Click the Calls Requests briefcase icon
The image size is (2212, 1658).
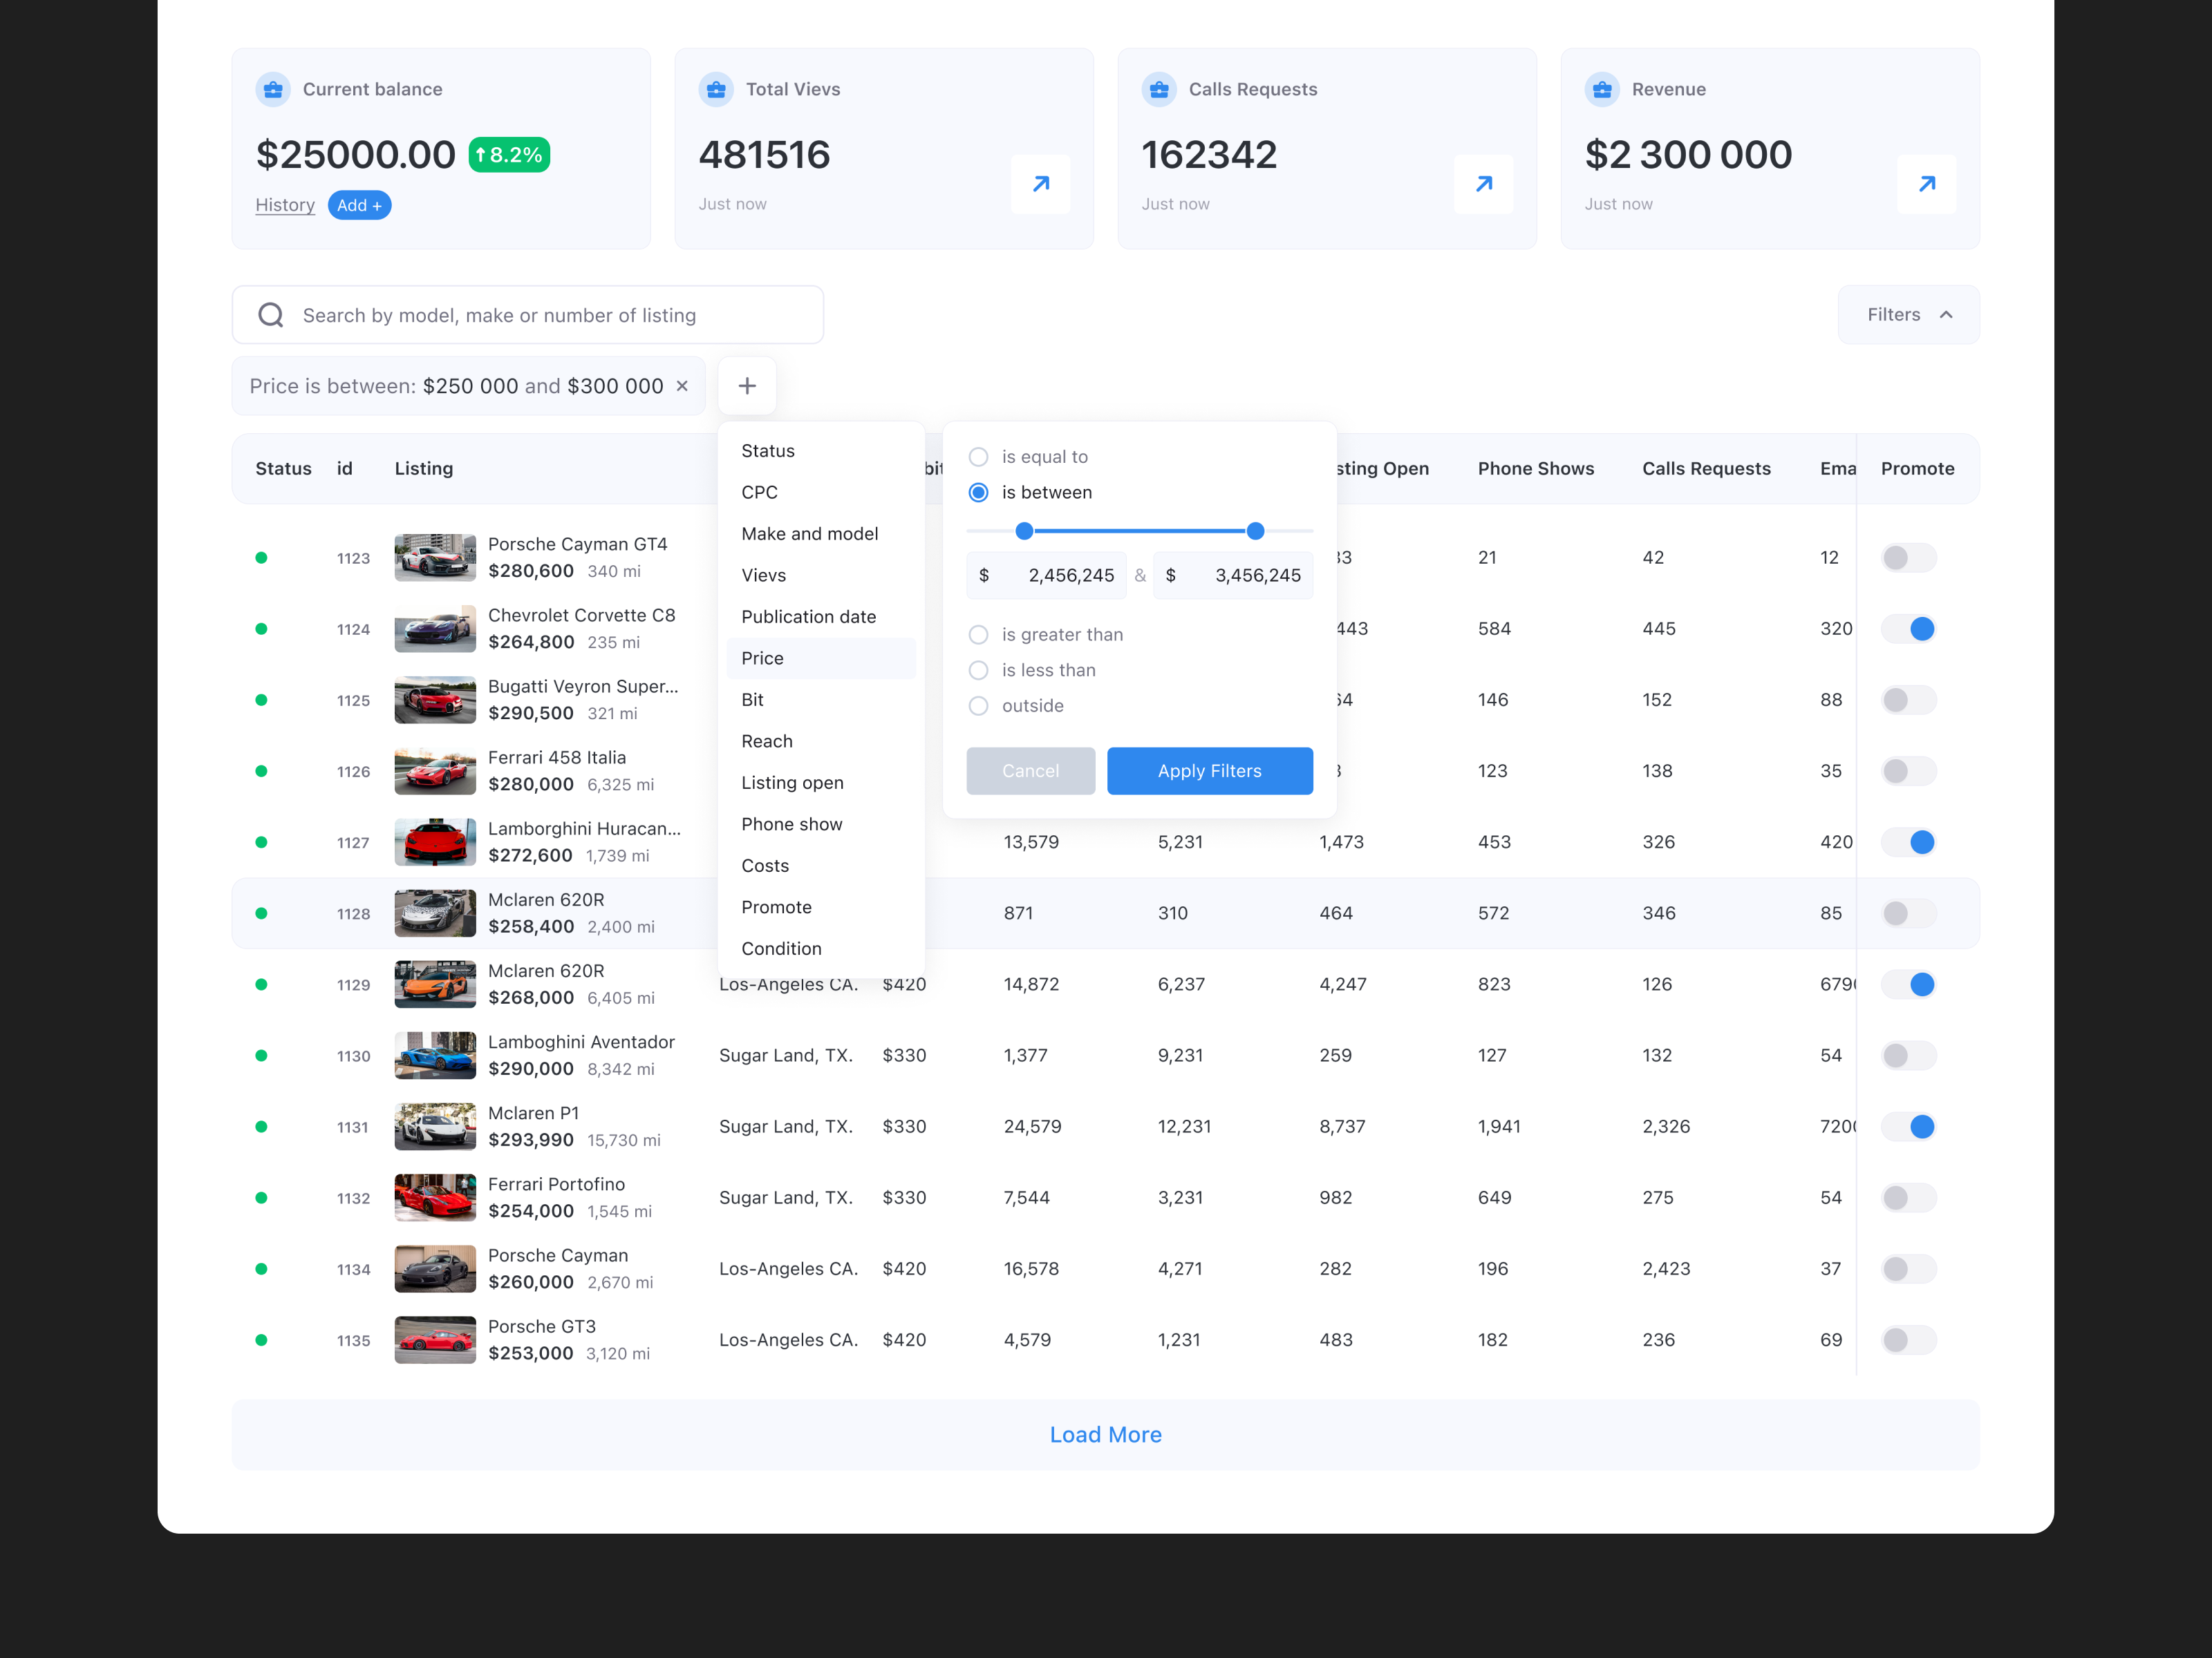click(x=1159, y=89)
